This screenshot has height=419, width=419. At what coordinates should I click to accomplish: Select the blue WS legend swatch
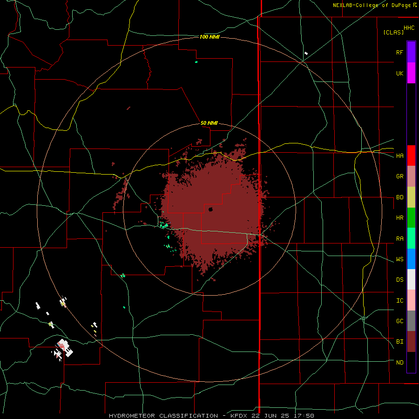[411, 259]
